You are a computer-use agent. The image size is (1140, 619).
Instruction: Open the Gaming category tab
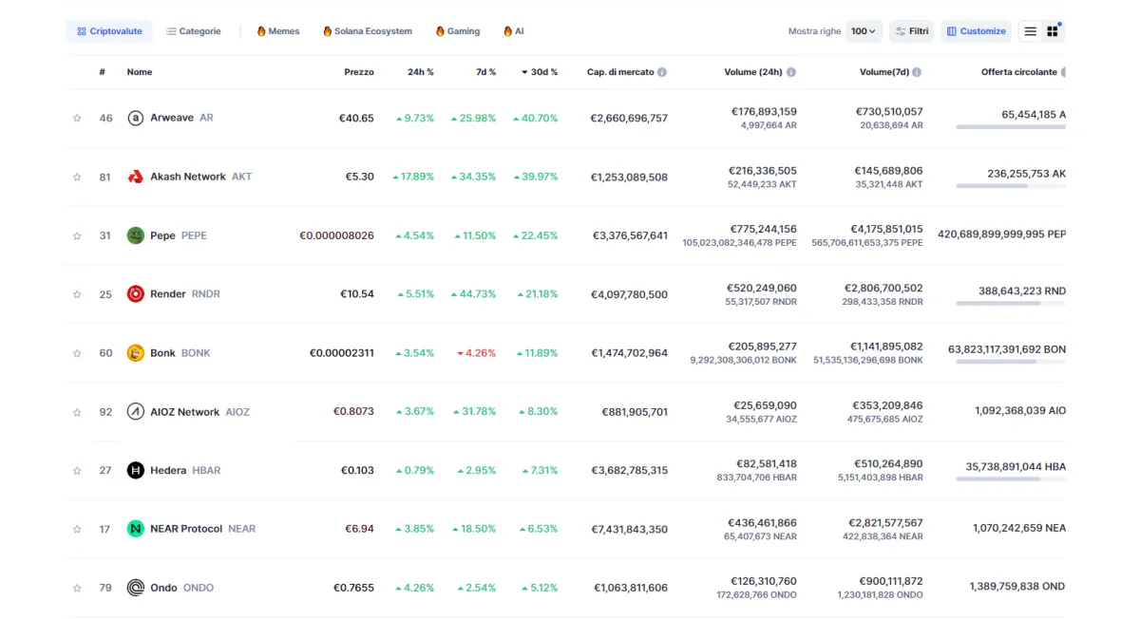[x=458, y=31]
